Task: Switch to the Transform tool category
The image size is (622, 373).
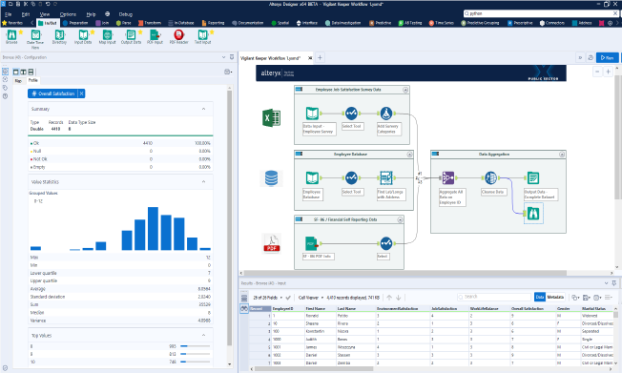Action: click(x=150, y=23)
